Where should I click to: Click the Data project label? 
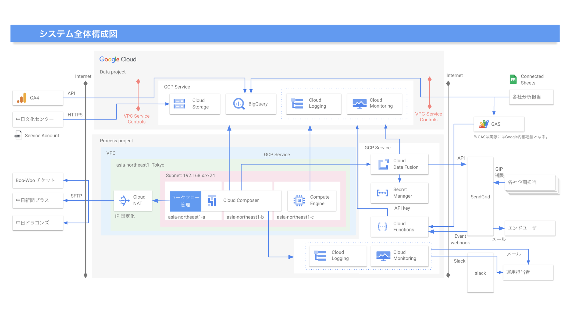click(113, 72)
